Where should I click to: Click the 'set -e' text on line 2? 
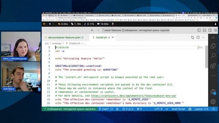(x=60, y=51)
